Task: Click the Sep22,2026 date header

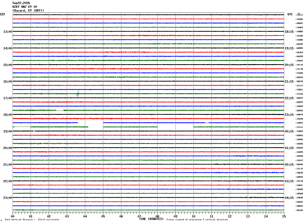Action: tap(21, 3)
